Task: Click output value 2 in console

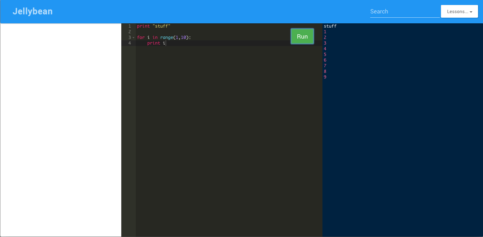Action: coord(325,37)
